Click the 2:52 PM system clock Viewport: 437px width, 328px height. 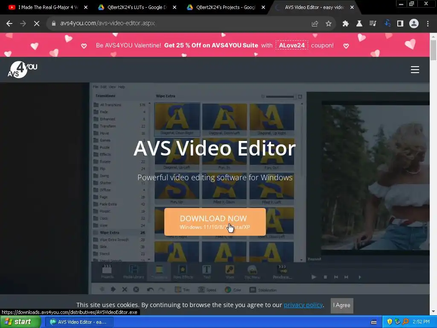(421, 322)
